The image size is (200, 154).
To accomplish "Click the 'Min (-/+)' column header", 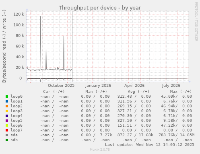I will (x=96, y=92).
